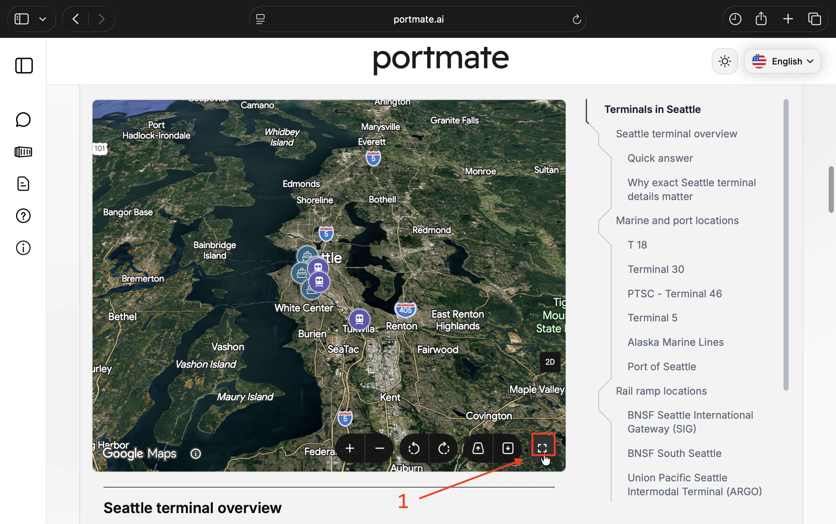The width and height of the screenshot is (836, 524).
Task: Open the chat bubble icon in sidebar
Action: pyautogui.click(x=23, y=120)
